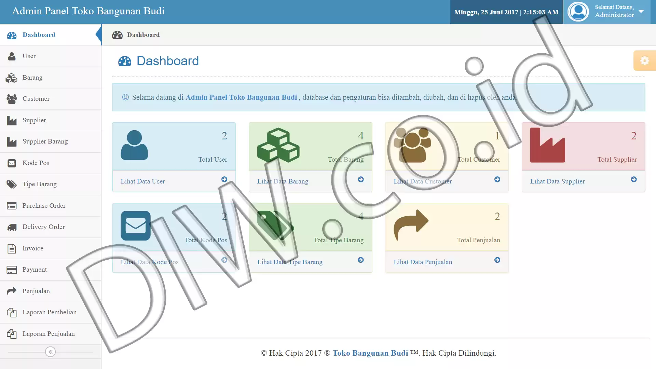Click the Delivery Order truck icon
Screen dimensions: 656x369
(x=12, y=227)
